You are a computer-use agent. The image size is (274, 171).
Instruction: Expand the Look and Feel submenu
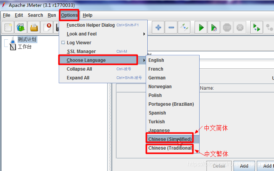103,34
